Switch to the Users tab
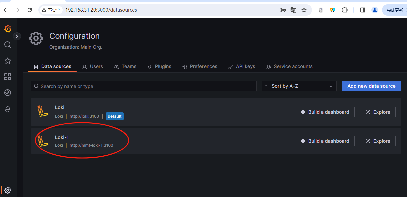407x197 pixels. pos(93,67)
